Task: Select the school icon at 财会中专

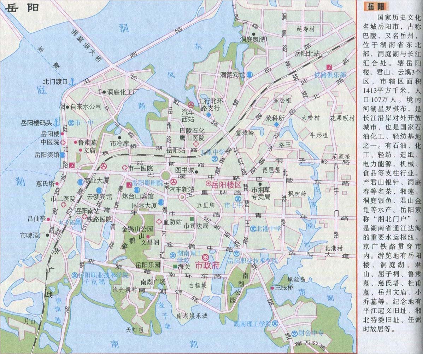Action: [294, 333]
